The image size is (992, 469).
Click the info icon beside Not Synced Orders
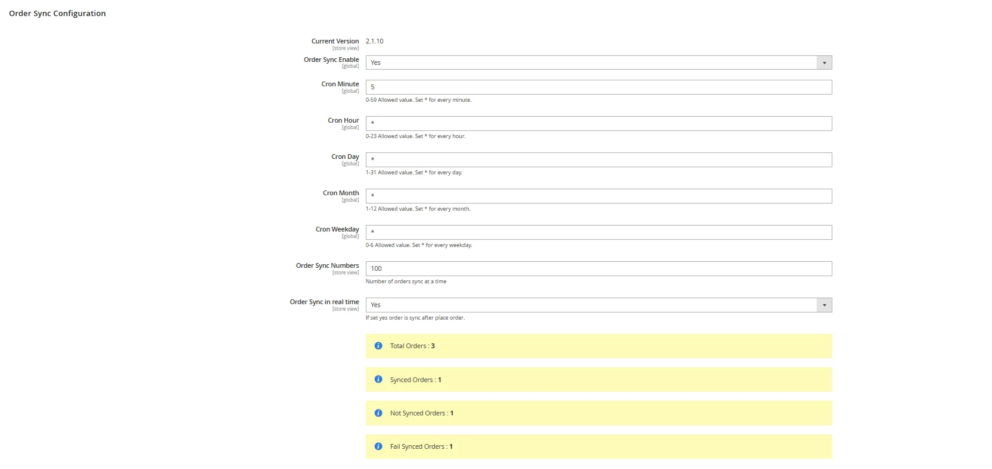point(378,413)
